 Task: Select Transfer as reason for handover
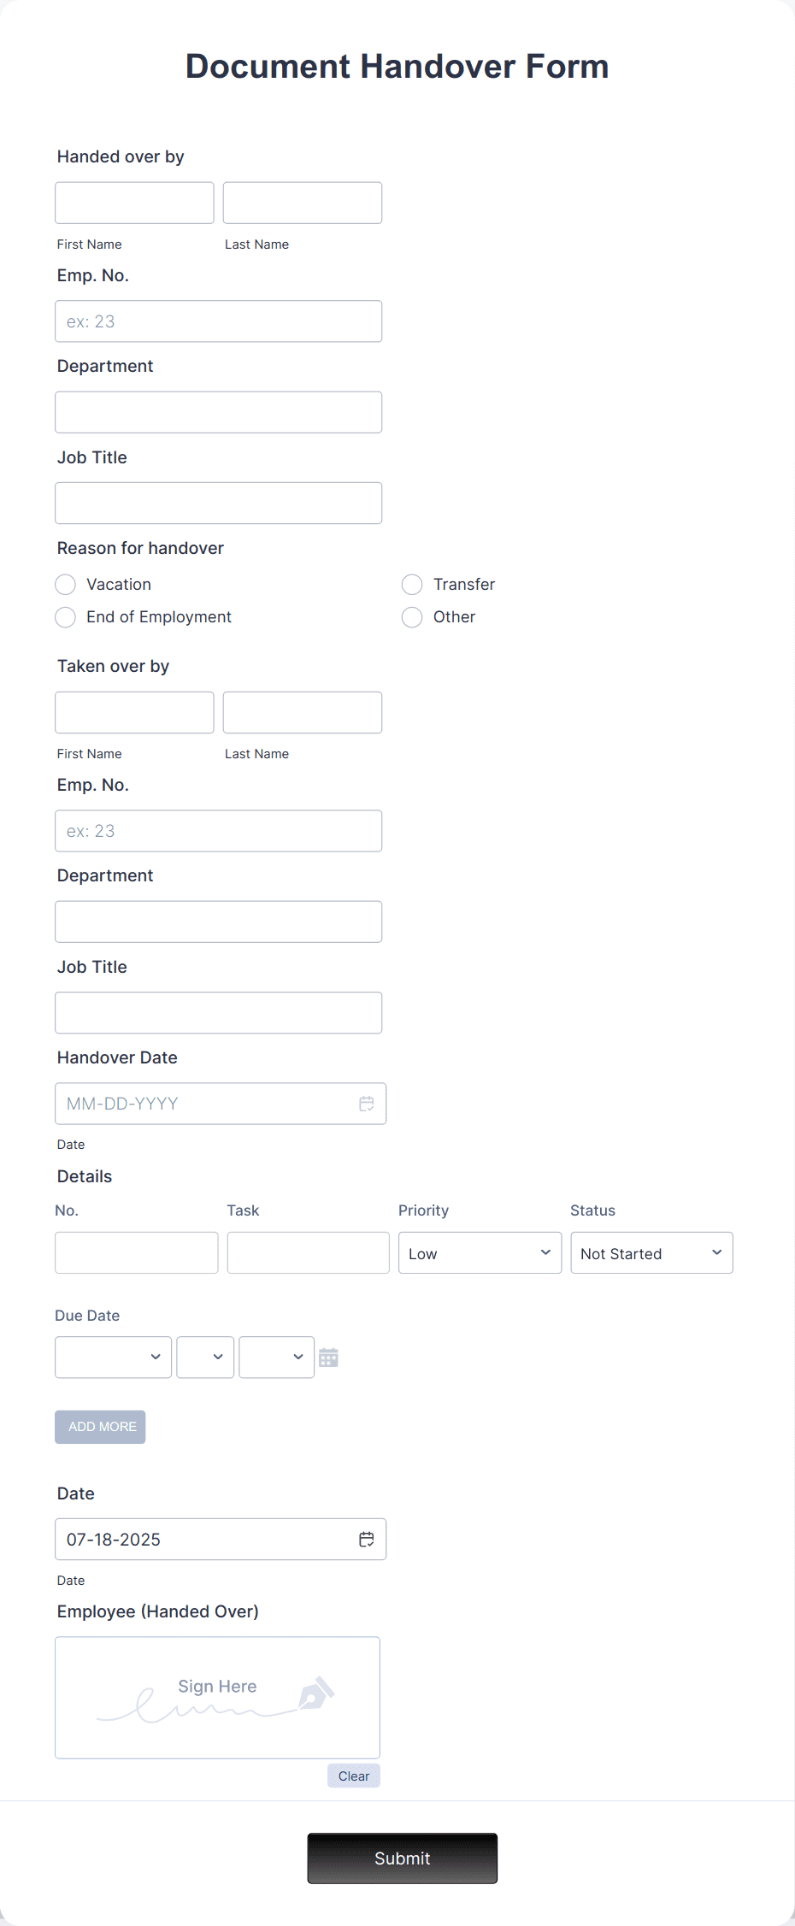tap(412, 584)
